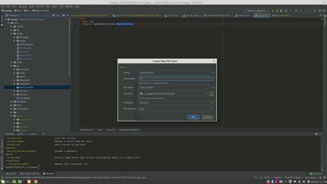Open the Version Control tool window
Screen dimensions: 327x184
tap(30, 174)
